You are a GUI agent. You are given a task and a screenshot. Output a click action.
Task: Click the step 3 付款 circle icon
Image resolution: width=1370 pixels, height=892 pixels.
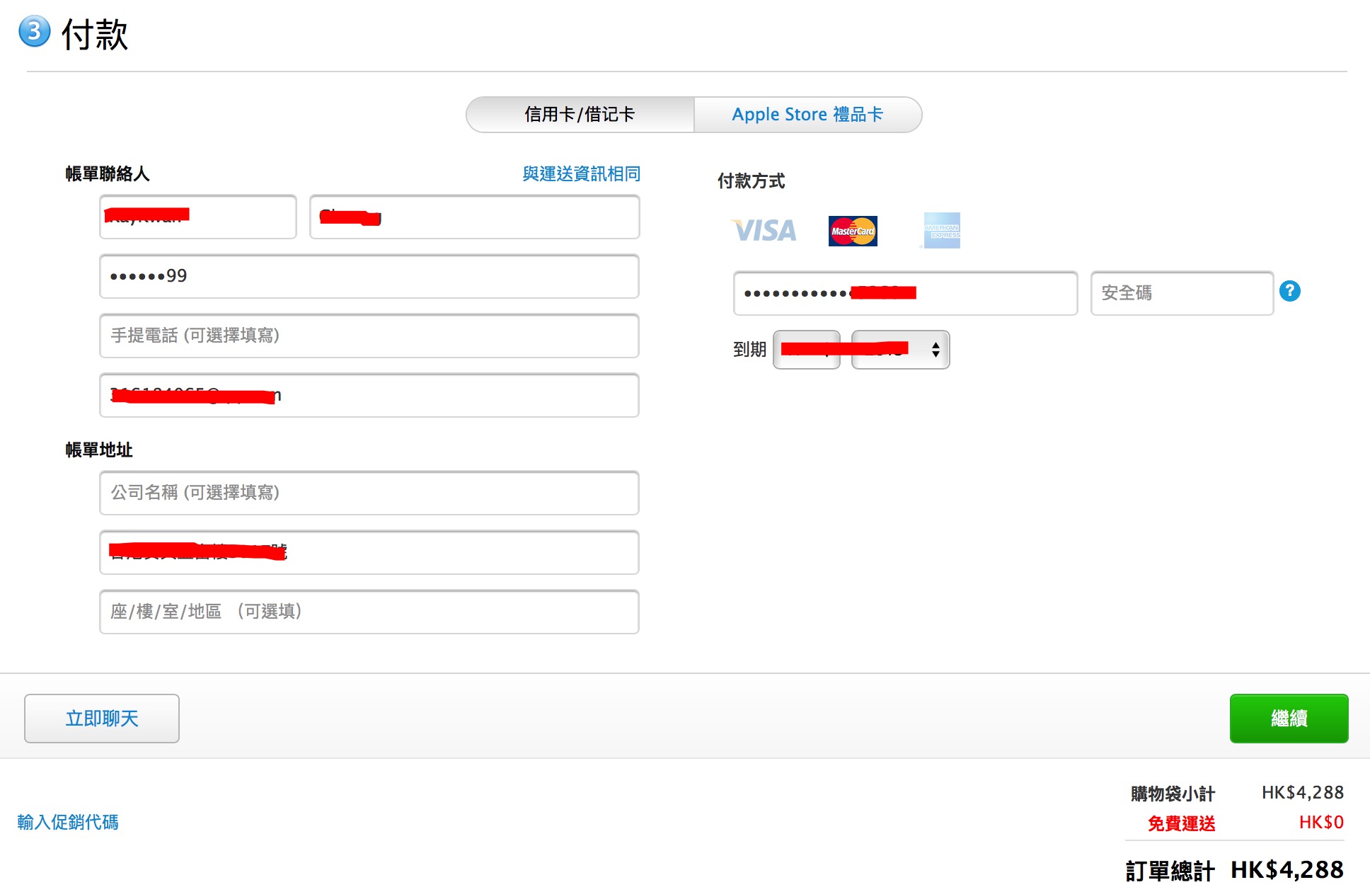click(34, 33)
